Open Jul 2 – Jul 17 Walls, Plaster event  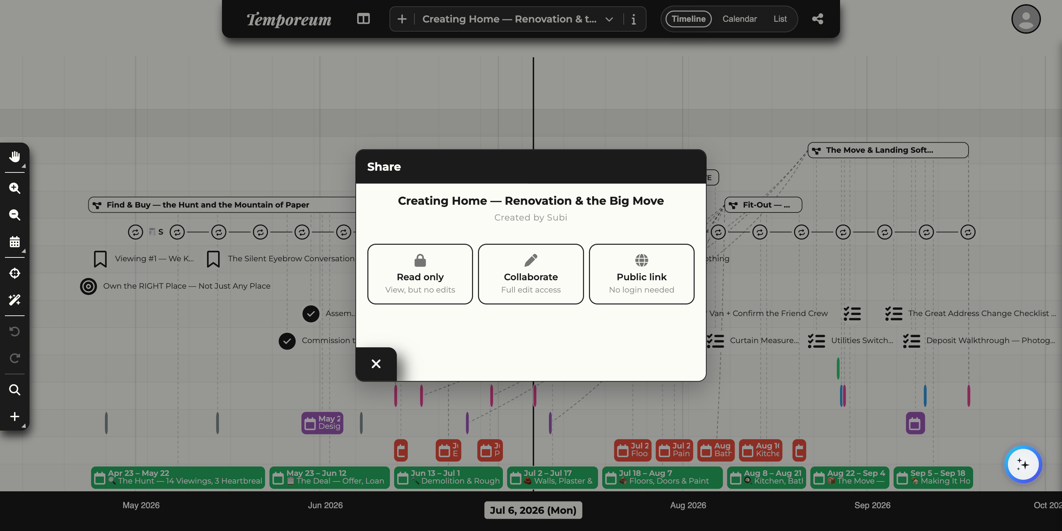coord(552,477)
